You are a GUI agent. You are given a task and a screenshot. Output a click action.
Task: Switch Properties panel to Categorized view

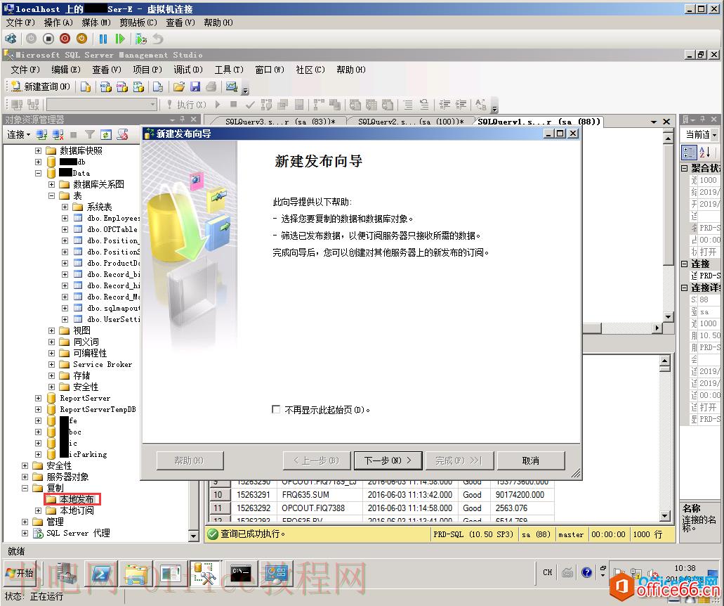pyautogui.click(x=689, y=152)
